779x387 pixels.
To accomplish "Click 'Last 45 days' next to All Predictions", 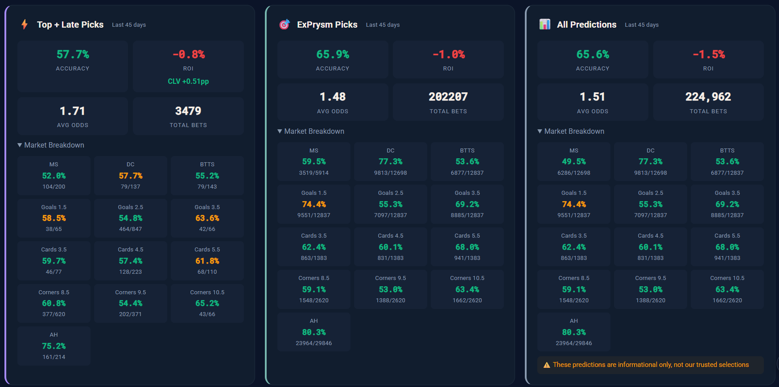I will click(642, 25).
